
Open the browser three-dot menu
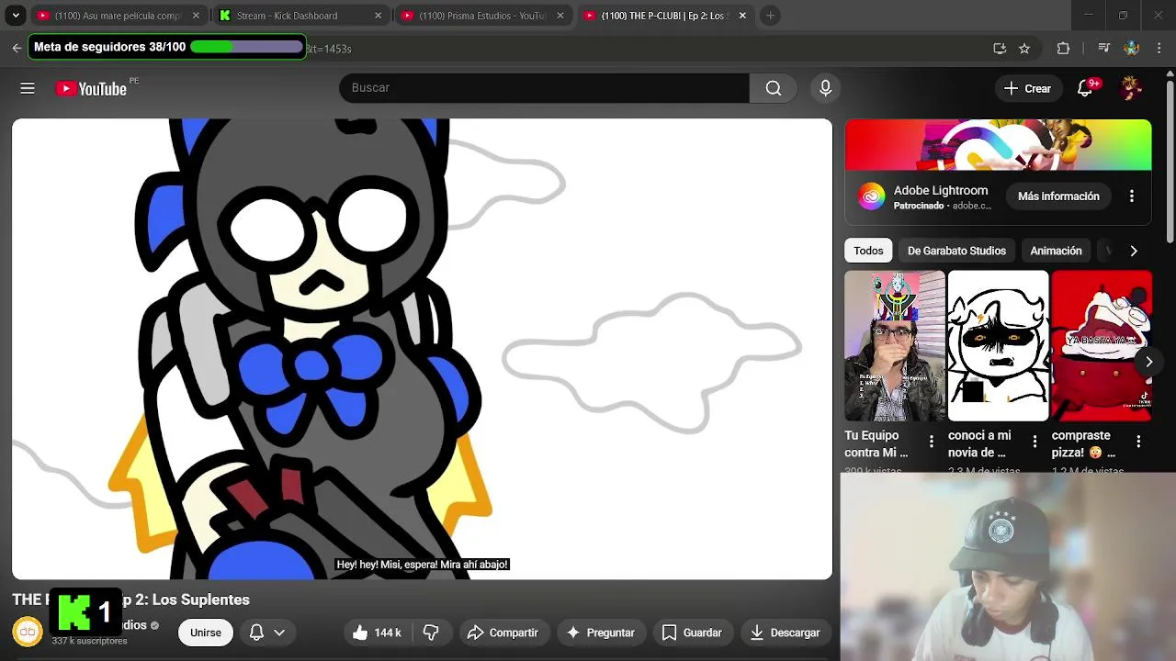click(x=1159, y=49)
